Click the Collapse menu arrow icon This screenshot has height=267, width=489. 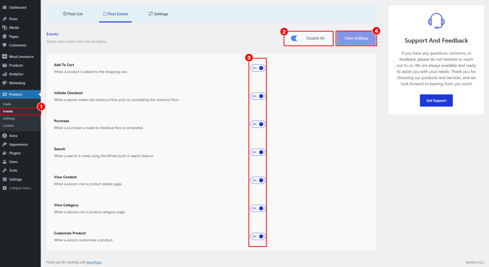pyautogui.click(x=4, y=188)
